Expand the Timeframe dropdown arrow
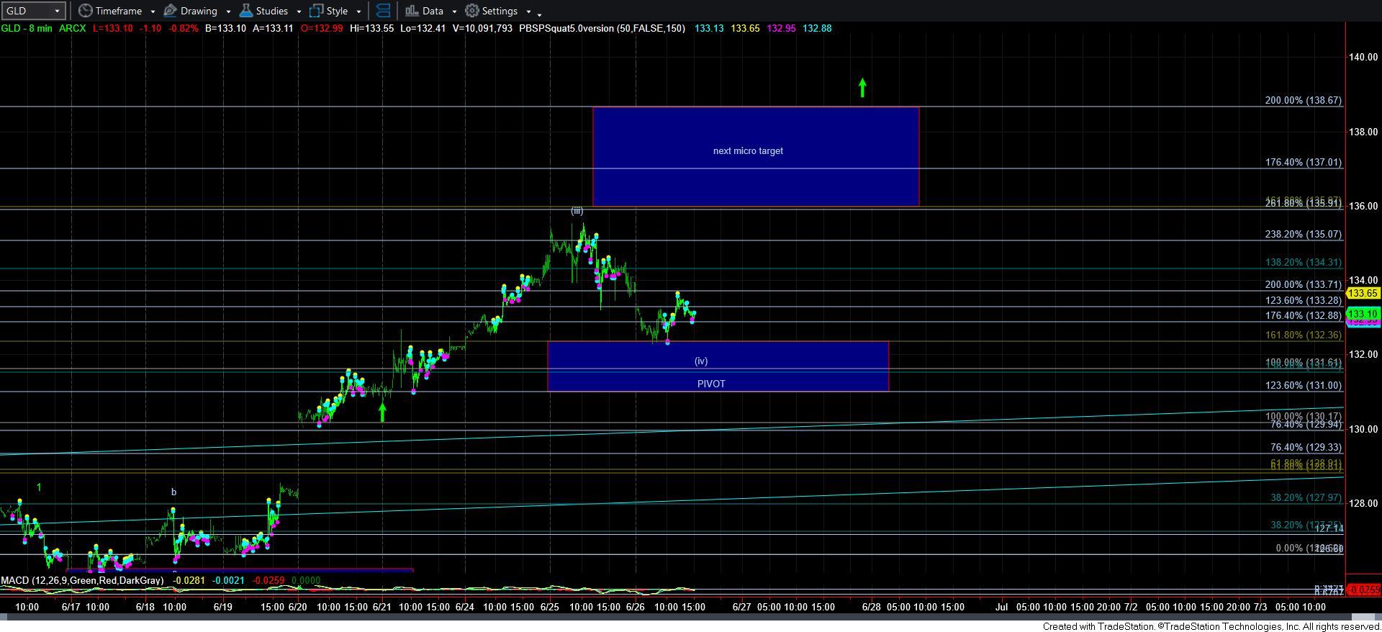Screen dimensions: 1382x632 153,12
